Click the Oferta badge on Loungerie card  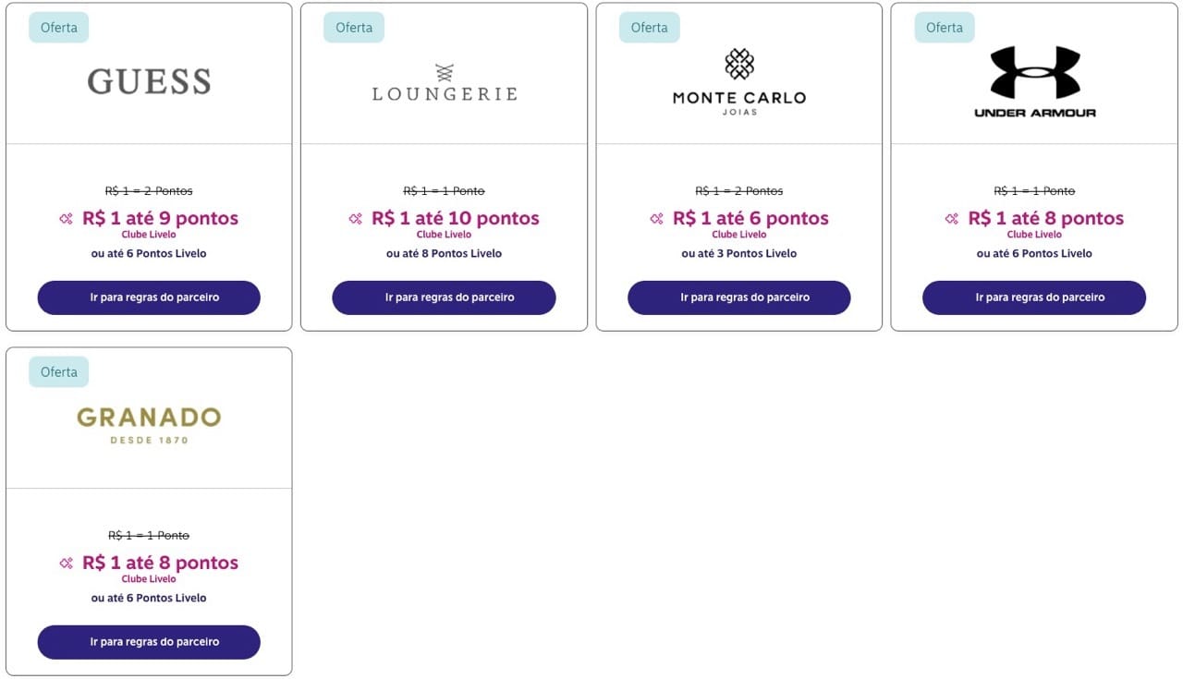coord(354,28)
